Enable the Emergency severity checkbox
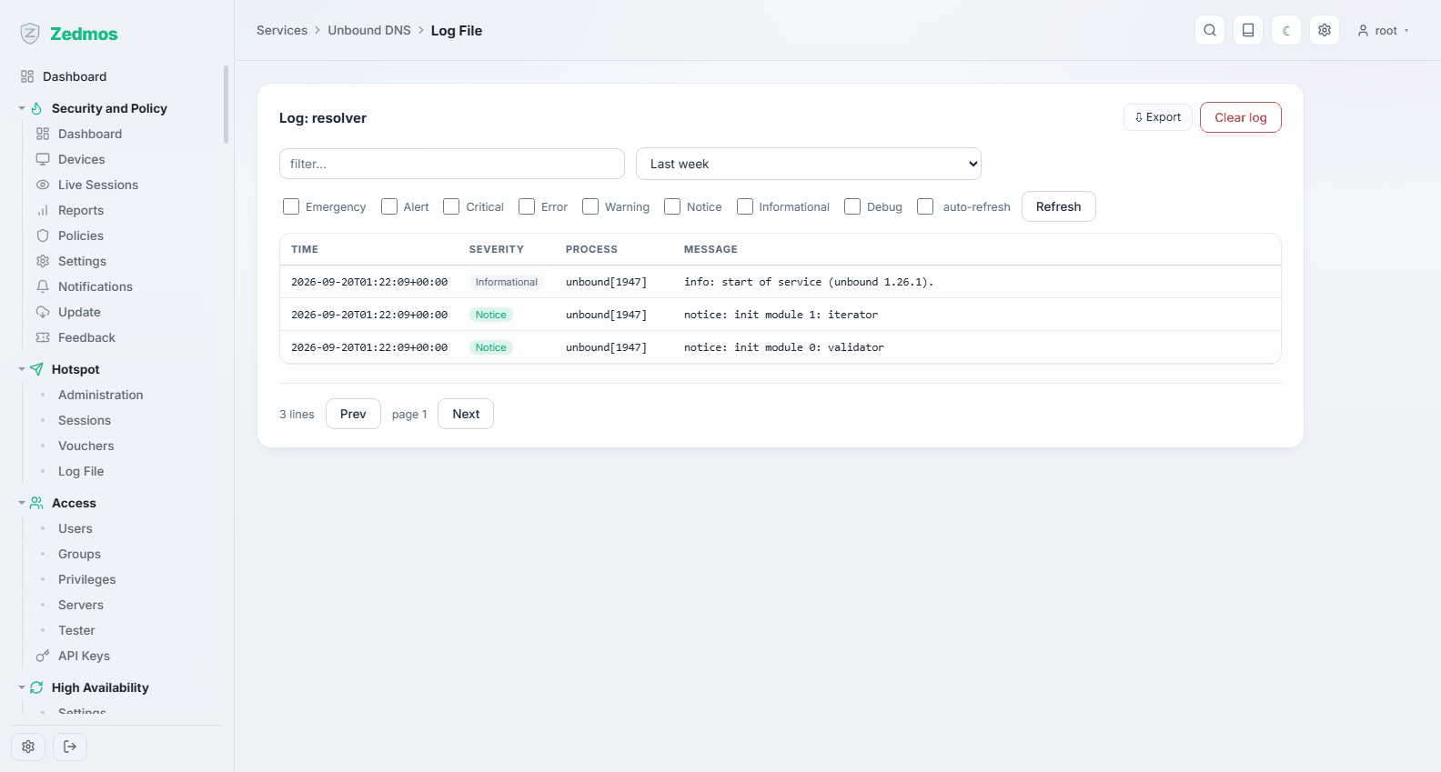Screen dimensions: 1441x772 point(291,206)
